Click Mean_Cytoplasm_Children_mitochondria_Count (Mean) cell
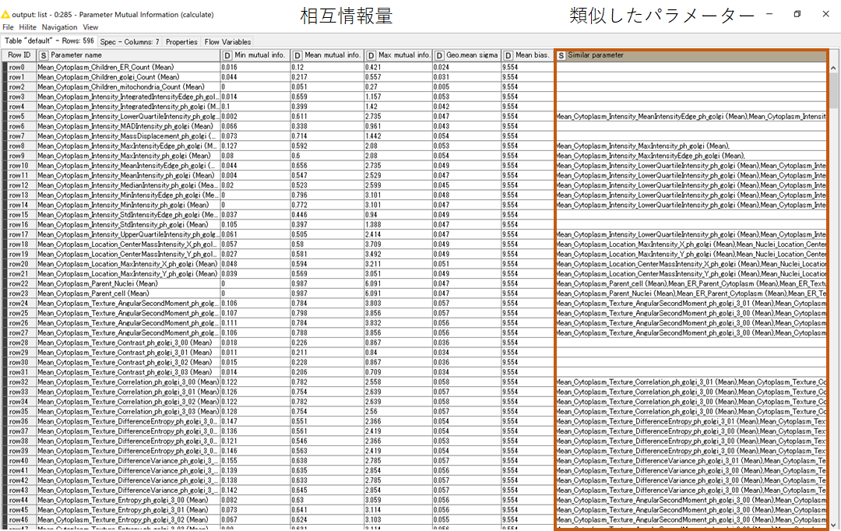This screenshot has width=841, height=531. click(128, 87)
